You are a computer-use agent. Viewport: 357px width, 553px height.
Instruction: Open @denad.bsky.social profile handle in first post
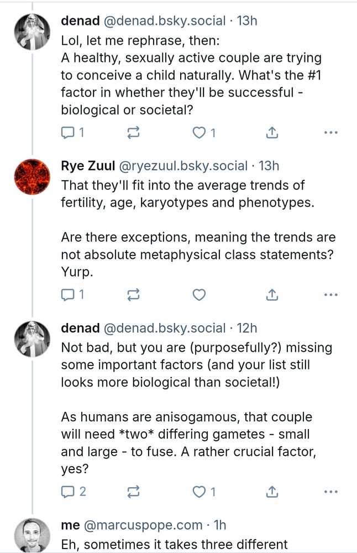164,21
